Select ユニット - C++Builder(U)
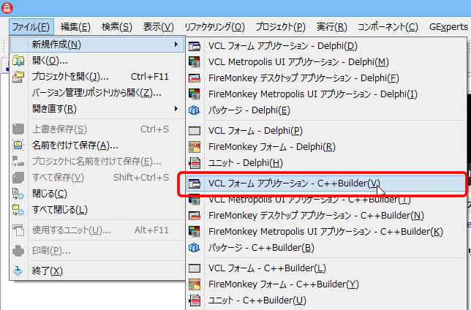 (326, 300)
